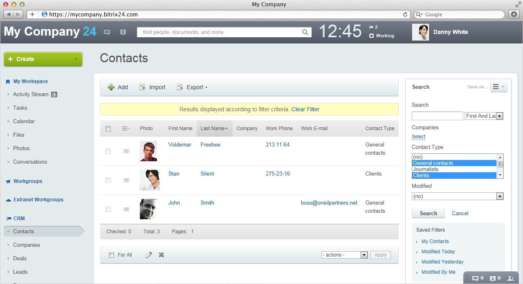Toggle the Working status indicator
This screenshot has width=523, height=284.
[x=382, y=36]
